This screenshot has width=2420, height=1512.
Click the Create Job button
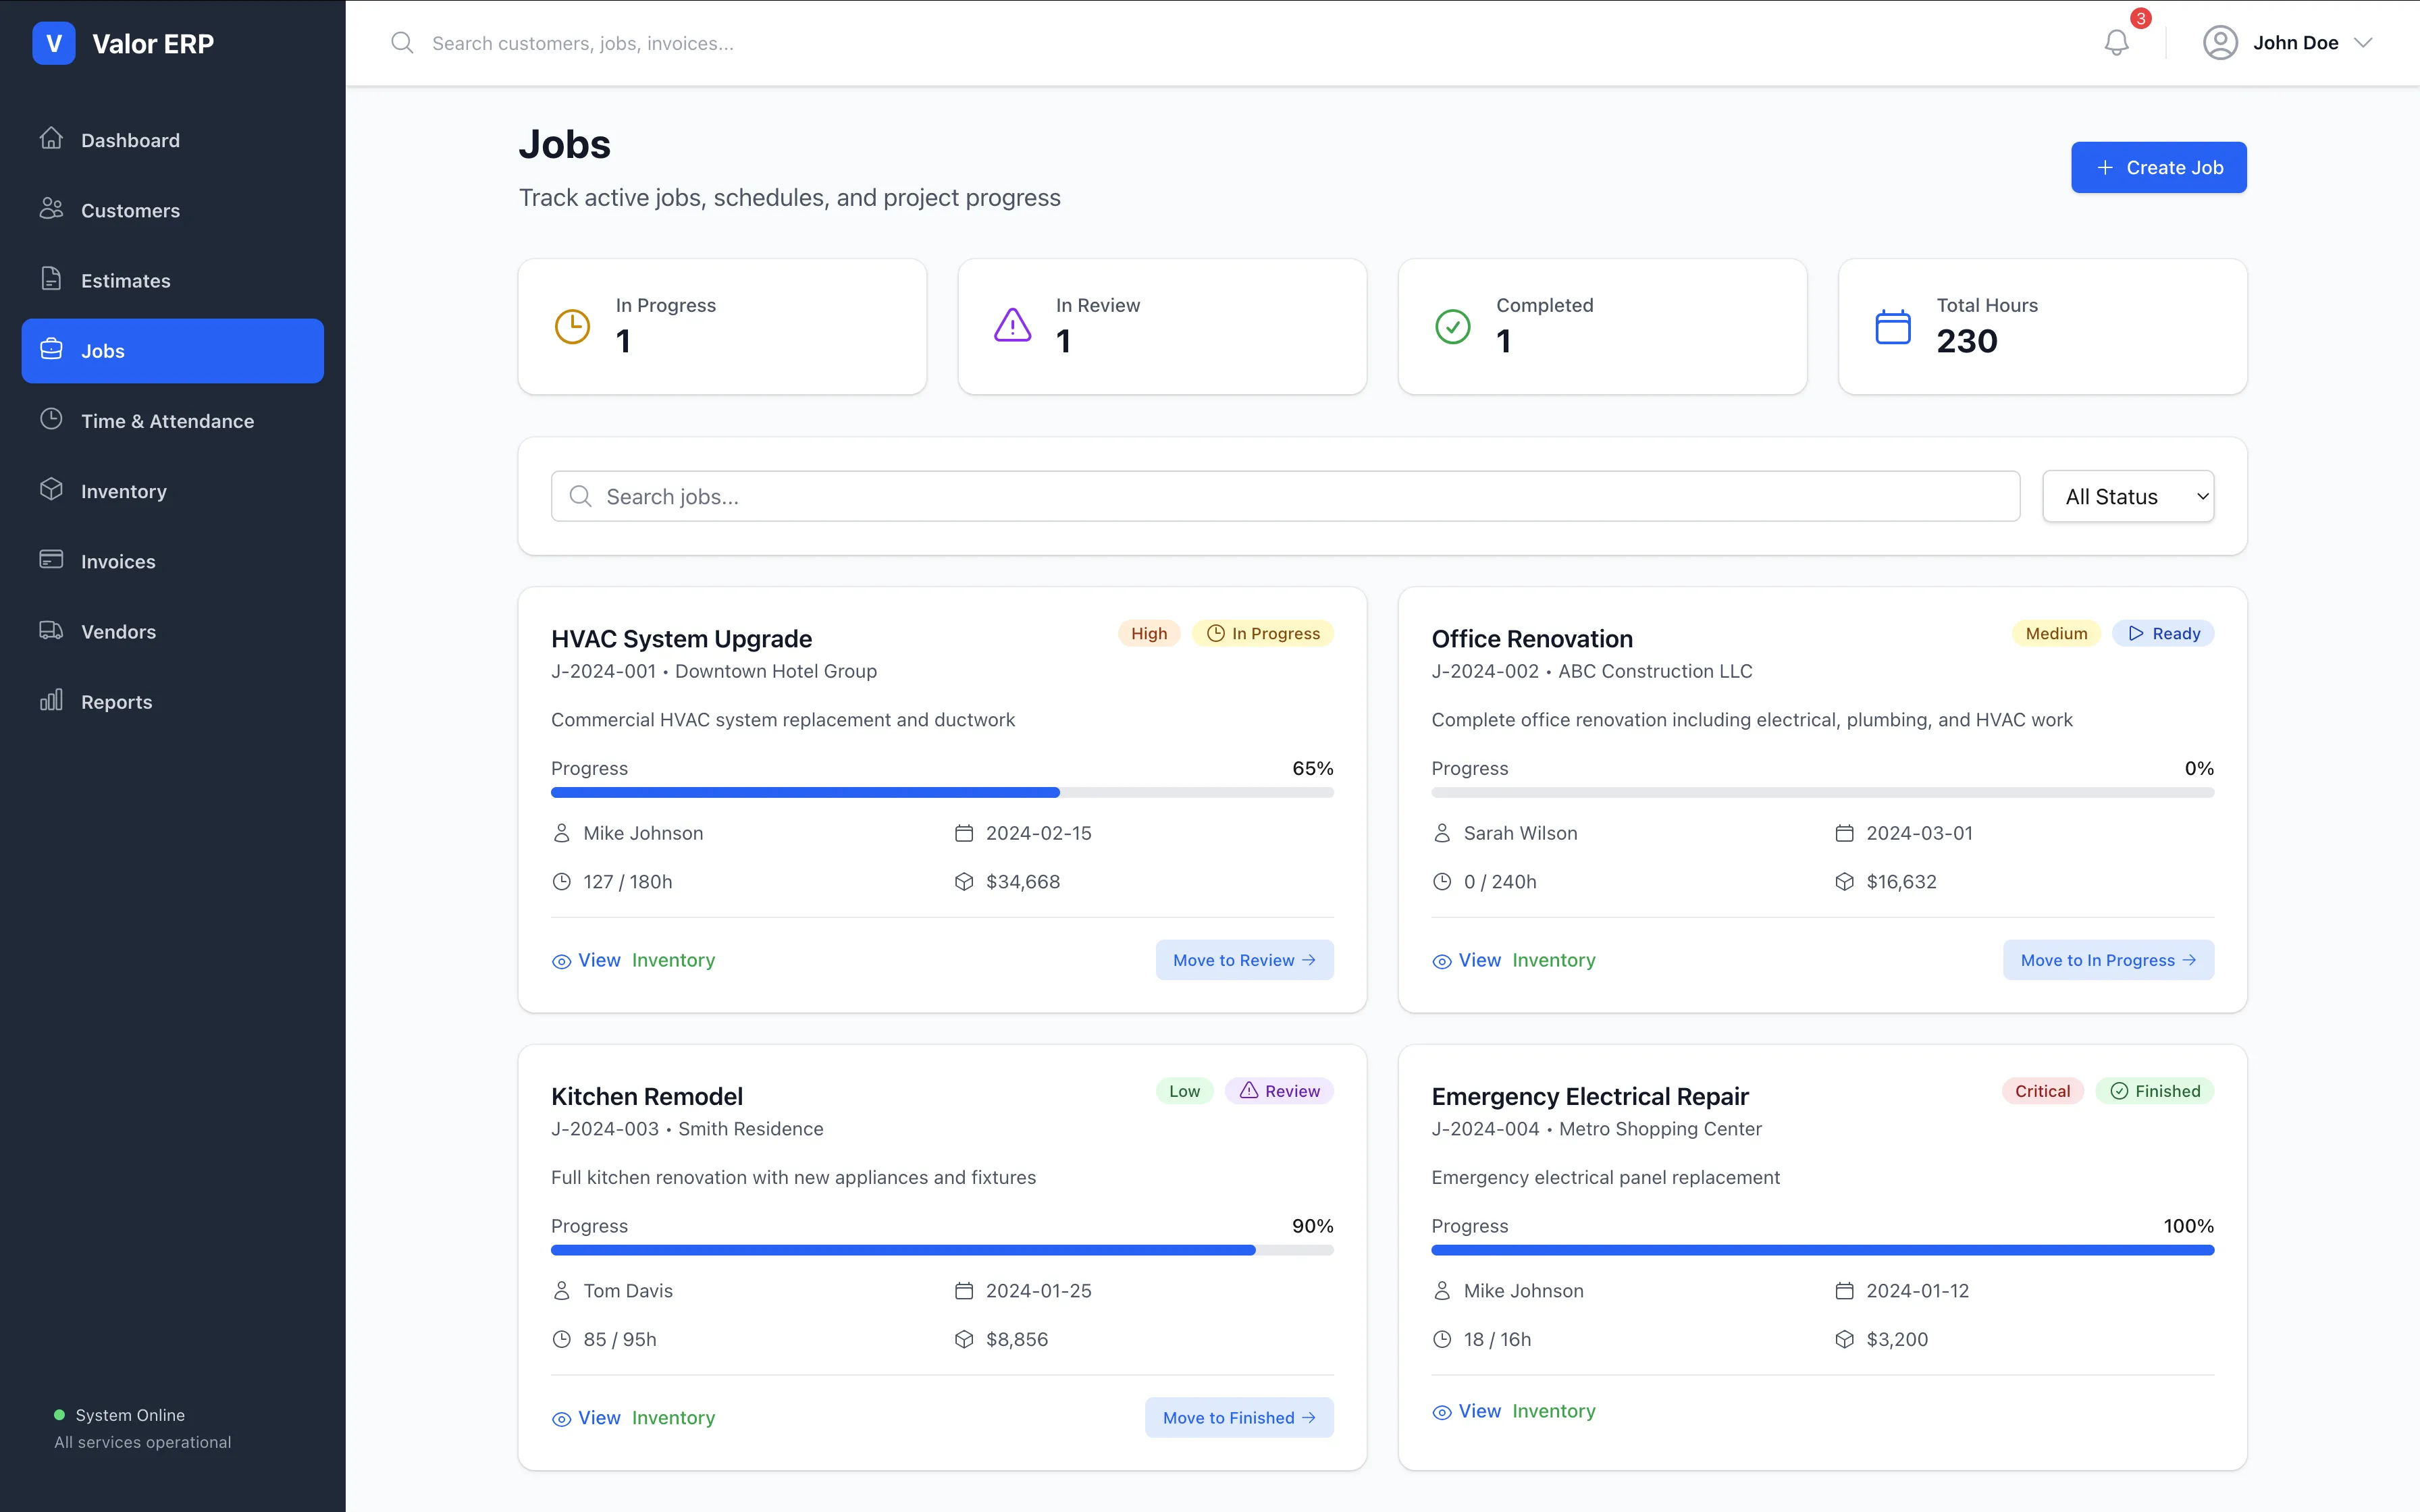tap(2158, 167)
